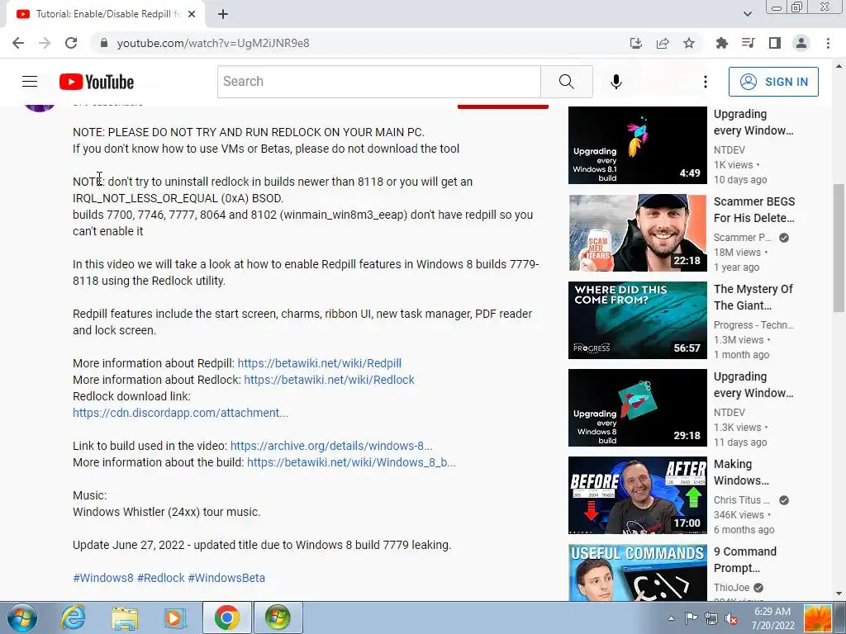Open betawiki Redlock link
Screen dimensions: 846x634
pyautogui.click(x=329, y=380)
